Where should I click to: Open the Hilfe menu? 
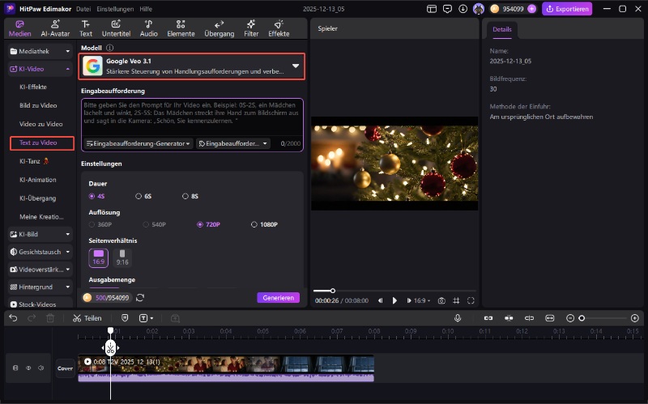(x=146, y=9)
